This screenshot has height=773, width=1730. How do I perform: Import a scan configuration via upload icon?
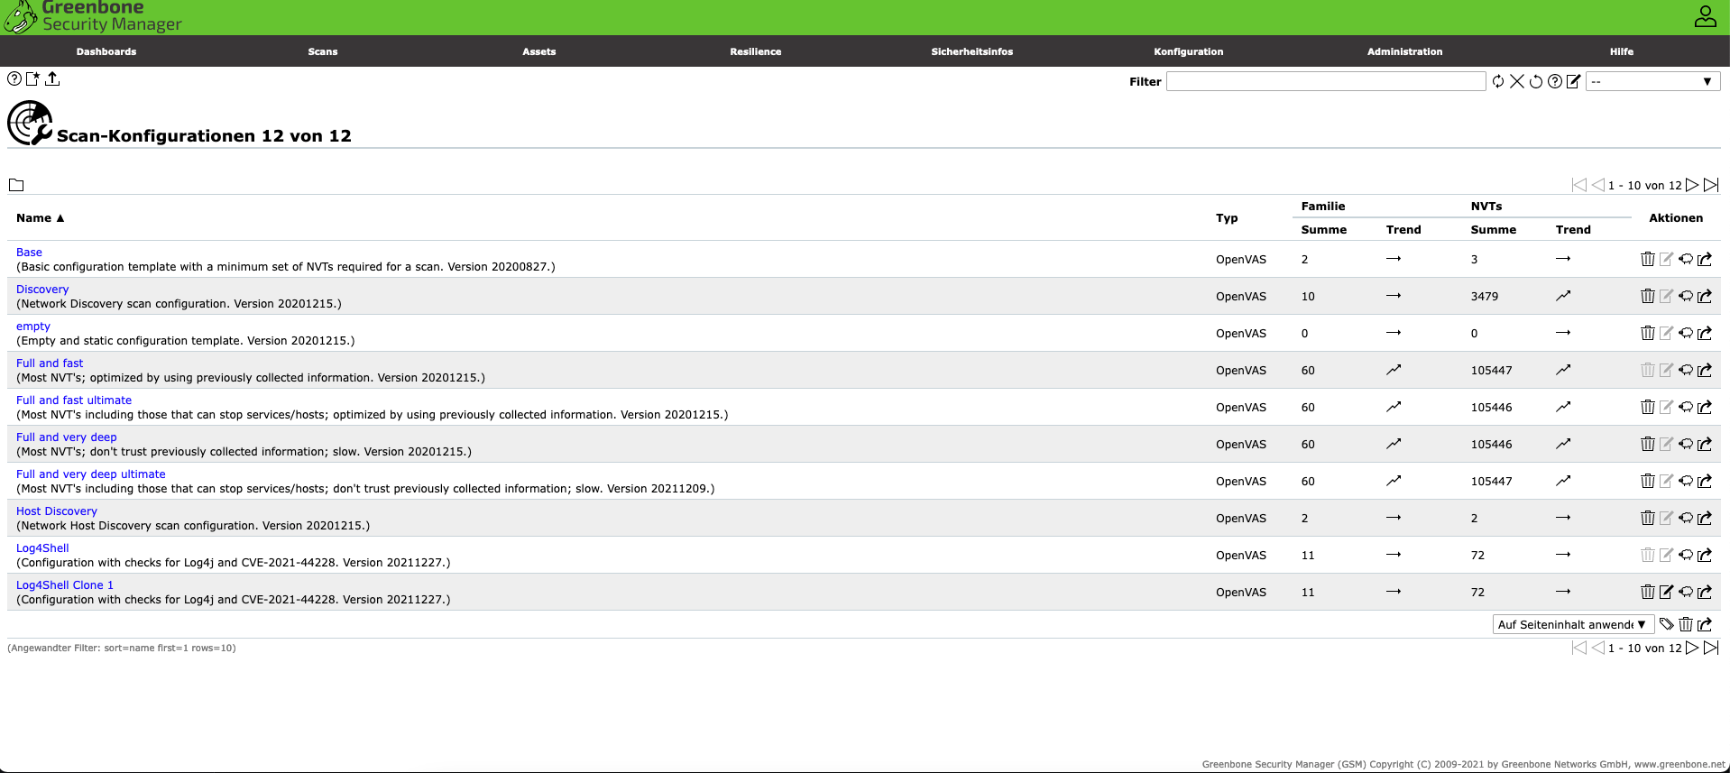[x=52, y=79]
